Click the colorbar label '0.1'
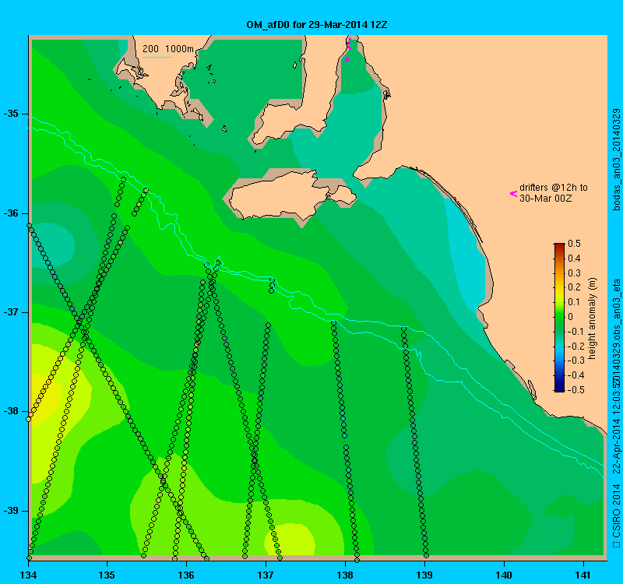The width and height of the screenshot is (623, 584). click(574, 302)
